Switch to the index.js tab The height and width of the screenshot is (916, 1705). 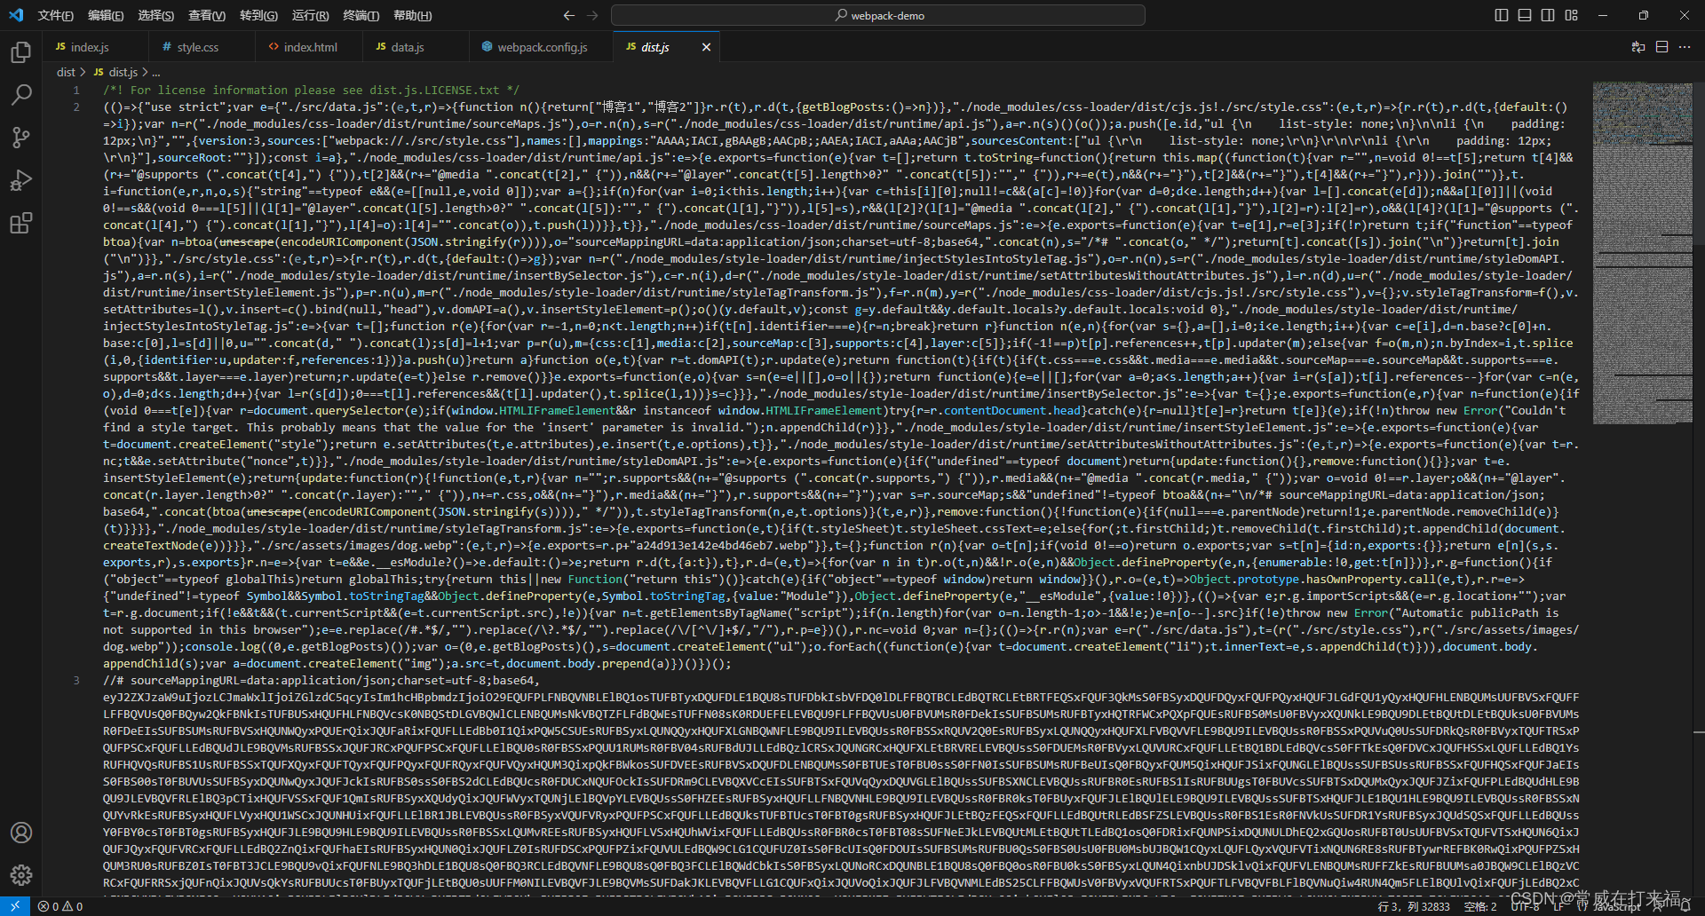click(95, 47)
